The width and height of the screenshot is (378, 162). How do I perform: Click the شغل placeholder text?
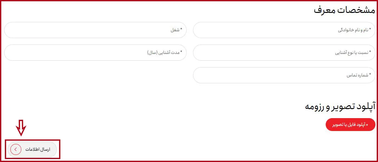176,30
